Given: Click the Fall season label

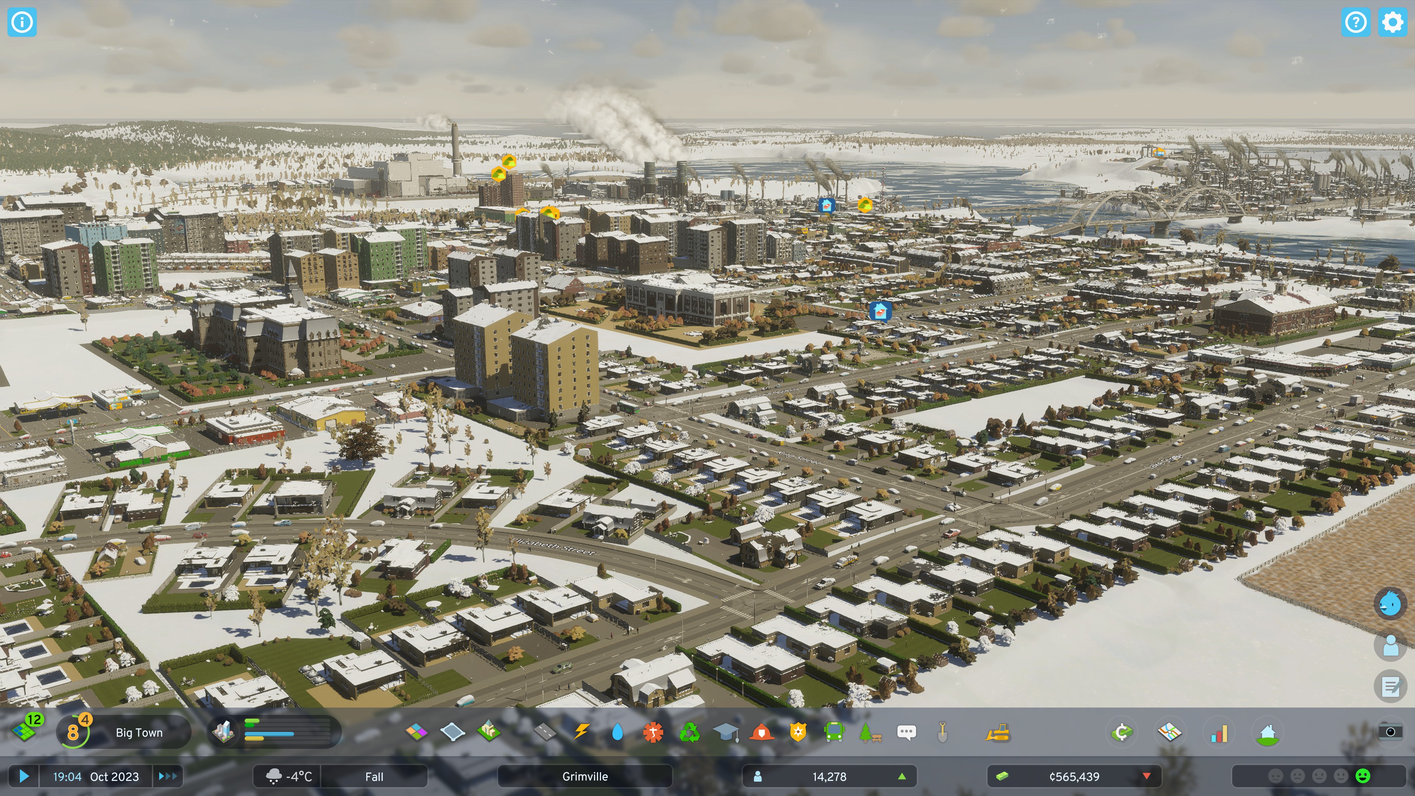Looking at the screenshot, I should coord(374,776).
